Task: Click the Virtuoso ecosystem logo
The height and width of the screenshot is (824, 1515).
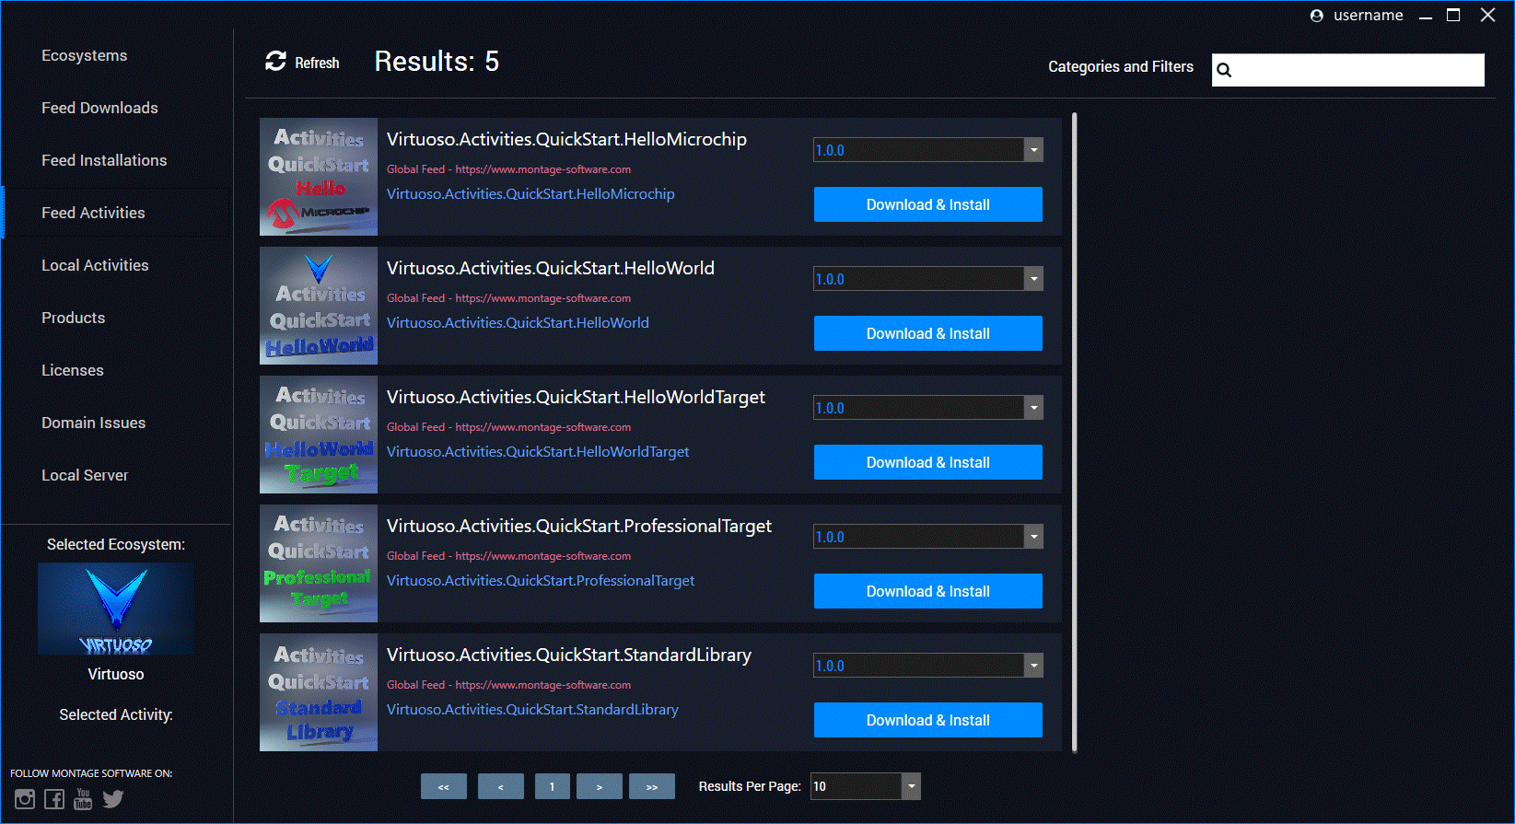Action: pos(116,609)
